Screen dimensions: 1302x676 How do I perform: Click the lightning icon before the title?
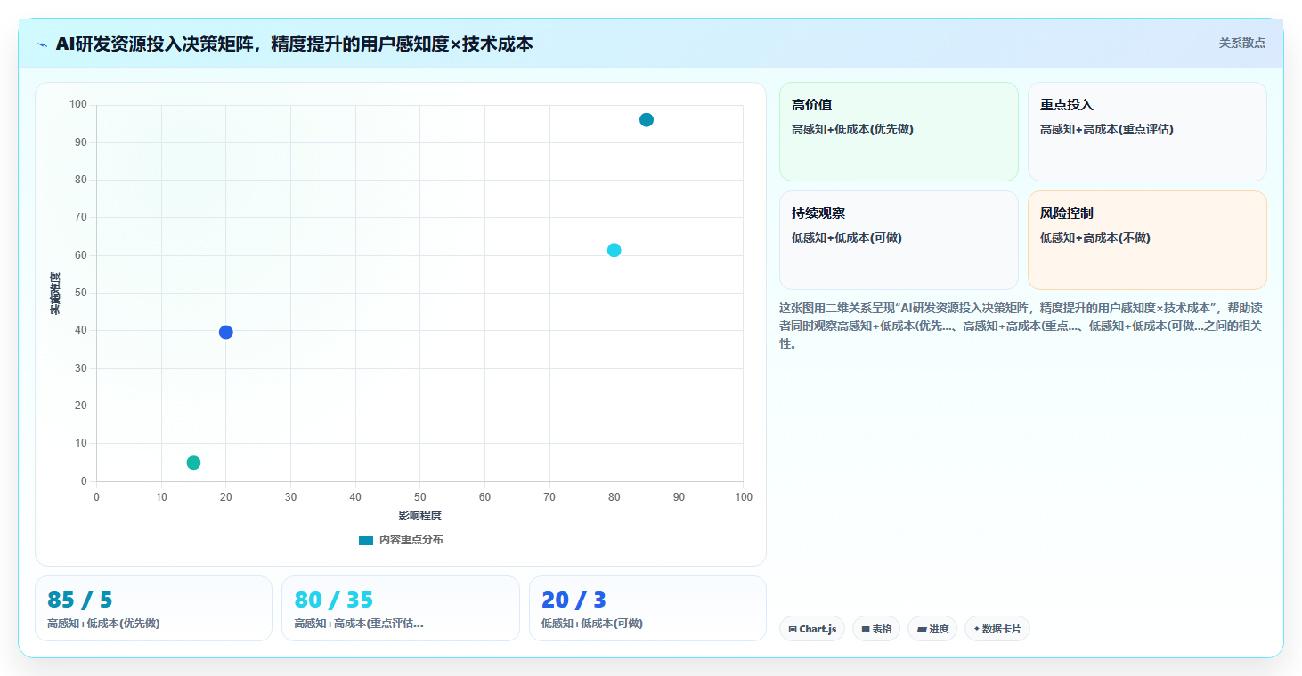[42, 44]
